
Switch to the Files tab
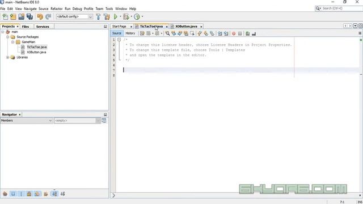coord(26,27)
